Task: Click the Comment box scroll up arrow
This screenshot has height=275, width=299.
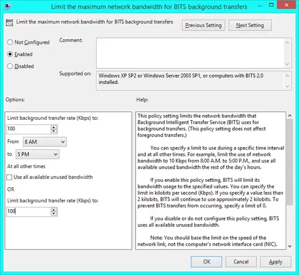Action: coord(287,42)
